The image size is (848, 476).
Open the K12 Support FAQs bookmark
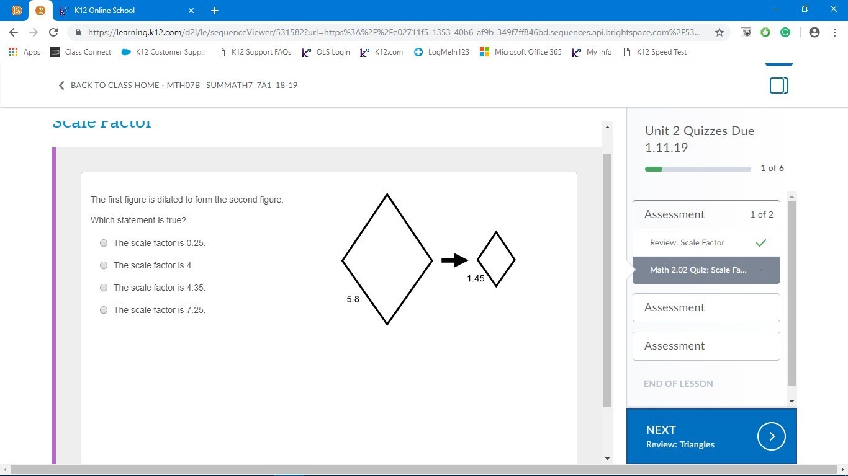coord(255,52)
